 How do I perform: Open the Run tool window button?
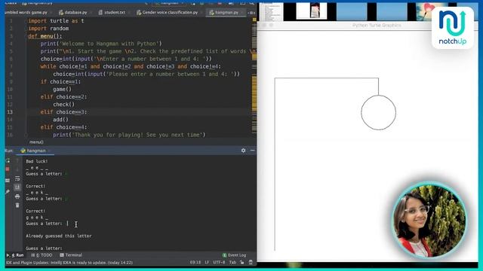(15, 255)
